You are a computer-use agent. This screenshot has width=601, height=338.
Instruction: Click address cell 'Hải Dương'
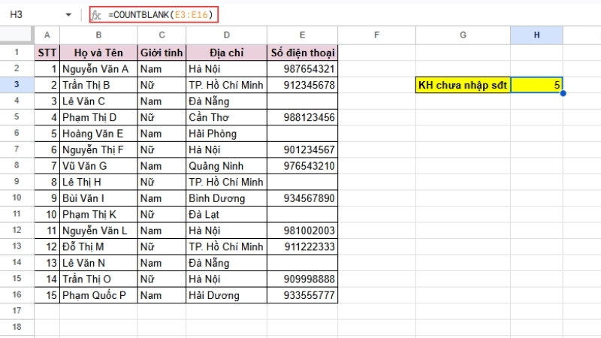227,295
